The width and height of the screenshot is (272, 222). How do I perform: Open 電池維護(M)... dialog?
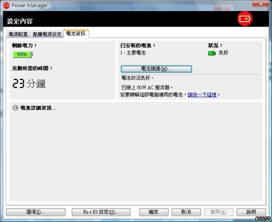click(156, 69)
